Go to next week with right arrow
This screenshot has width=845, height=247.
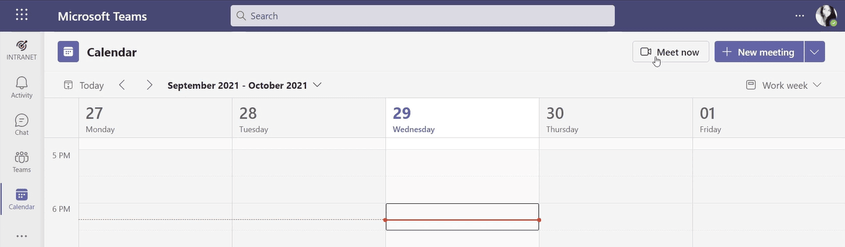[149, 85]
